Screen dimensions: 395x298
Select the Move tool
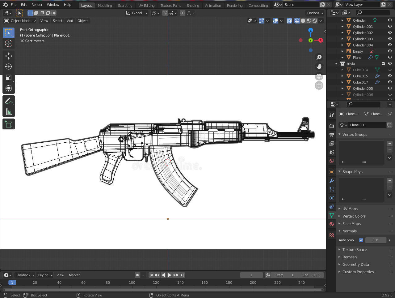[9, 56]
